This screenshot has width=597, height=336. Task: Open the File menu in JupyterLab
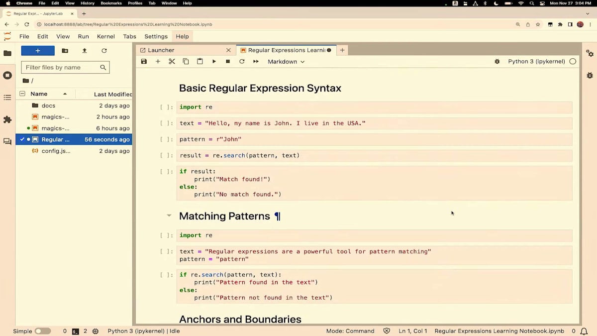(x=24, y=36)
